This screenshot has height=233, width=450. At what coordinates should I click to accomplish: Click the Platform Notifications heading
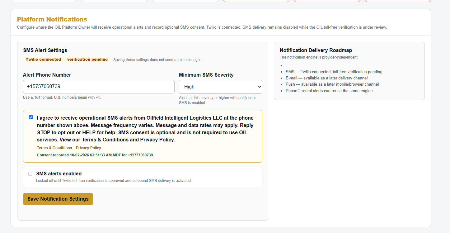point(52,19)
